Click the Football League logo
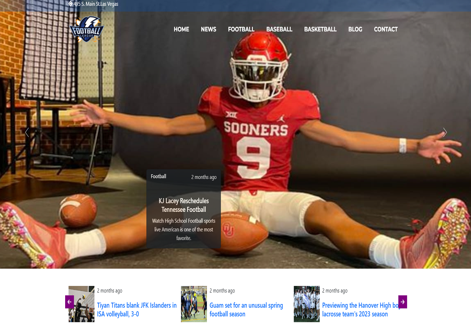The image size is (471, 329). pos(86,29)
